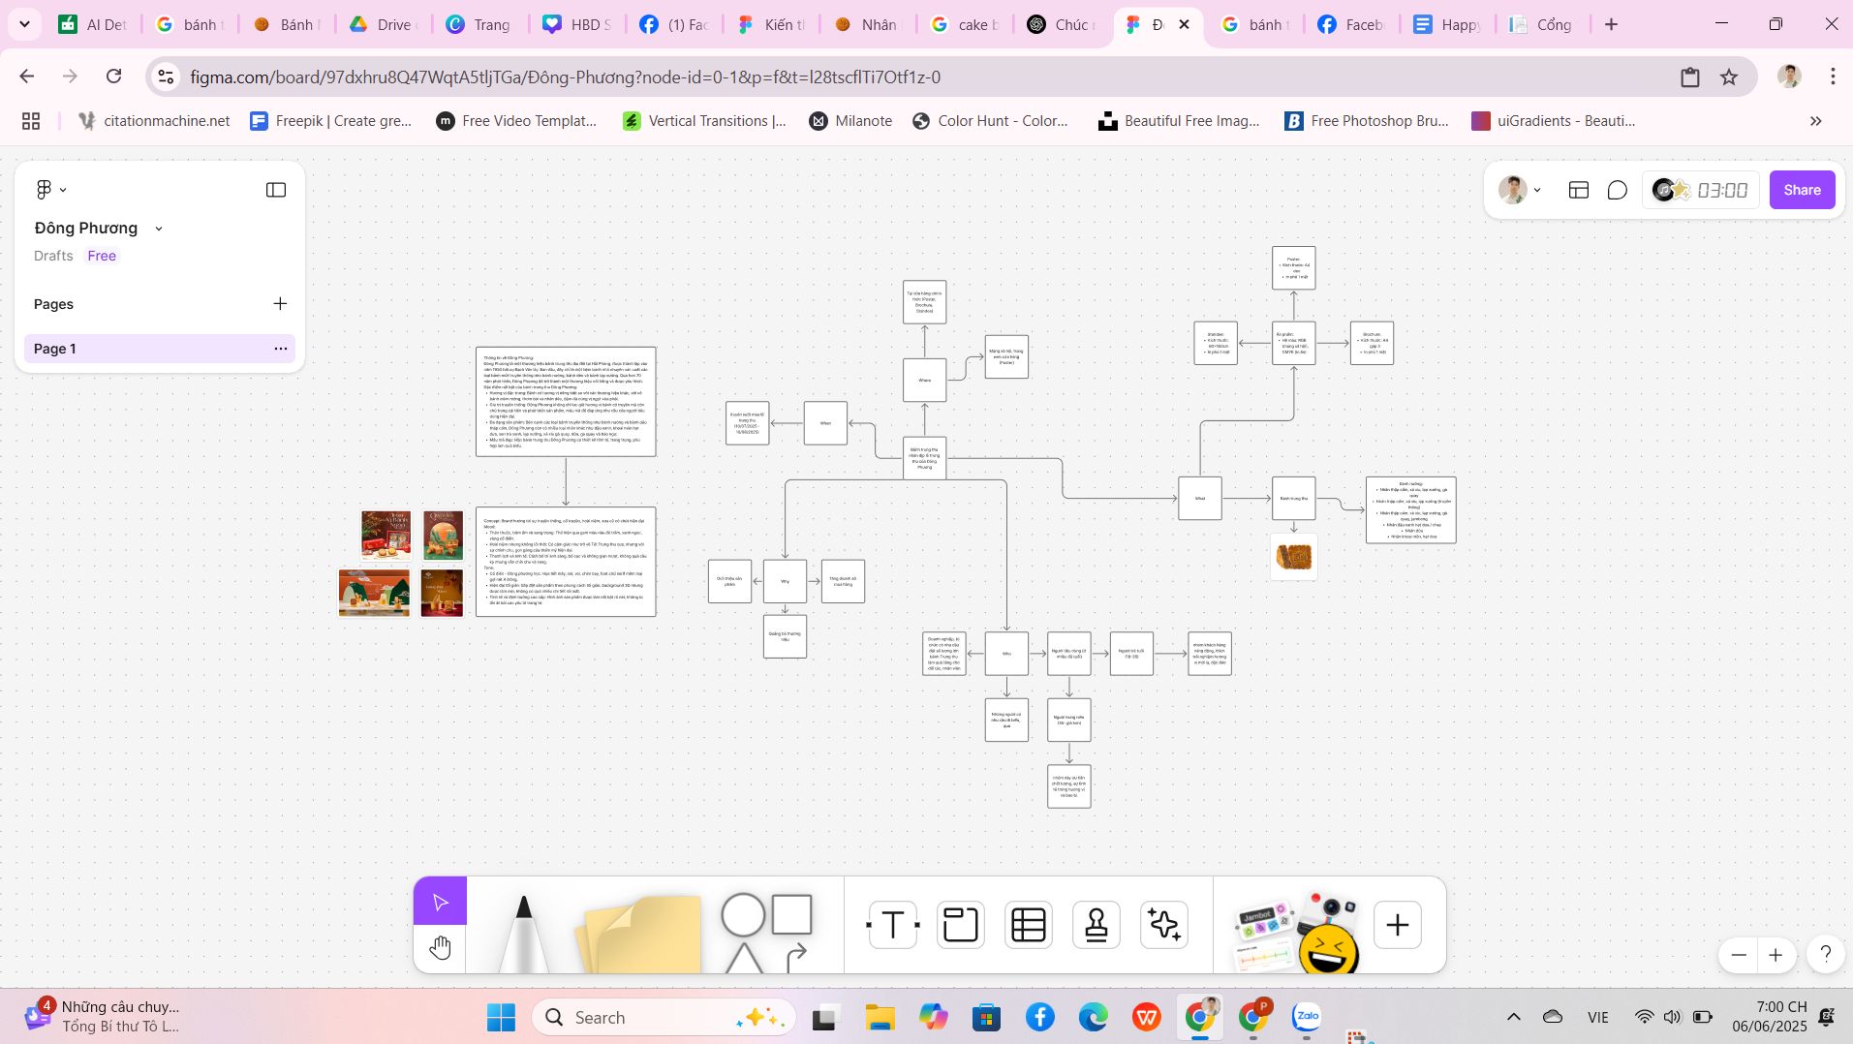The width and height of the screenshot is (1853, 1044).
Task: Open a new browser tab
Action: point(1612,24)
